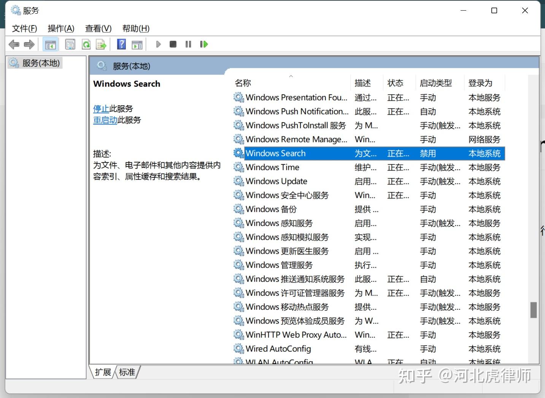The height and width of the screenshot is (398, 545).
Task: Select the Windows Search service name
Action: click(276, 153)
